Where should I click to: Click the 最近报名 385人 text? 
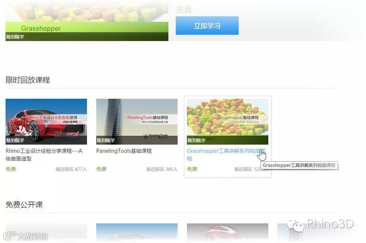click(x=162, y=169)
